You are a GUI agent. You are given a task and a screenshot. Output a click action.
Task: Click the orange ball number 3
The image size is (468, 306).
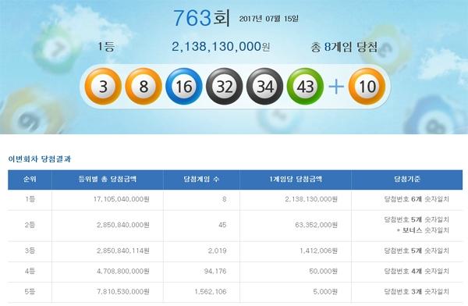point(103,87)
